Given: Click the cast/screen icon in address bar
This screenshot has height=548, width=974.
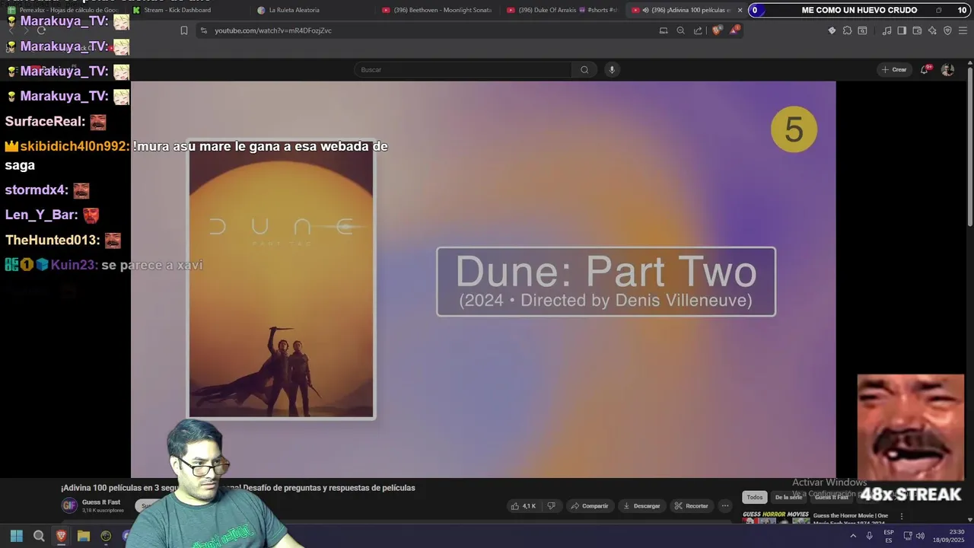Looking at the screenshot, I should (x=664, y=30).
